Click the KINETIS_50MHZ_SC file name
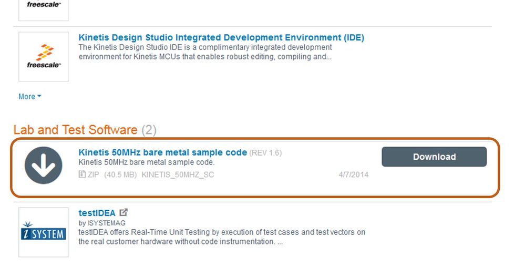 tap(178, 174)
